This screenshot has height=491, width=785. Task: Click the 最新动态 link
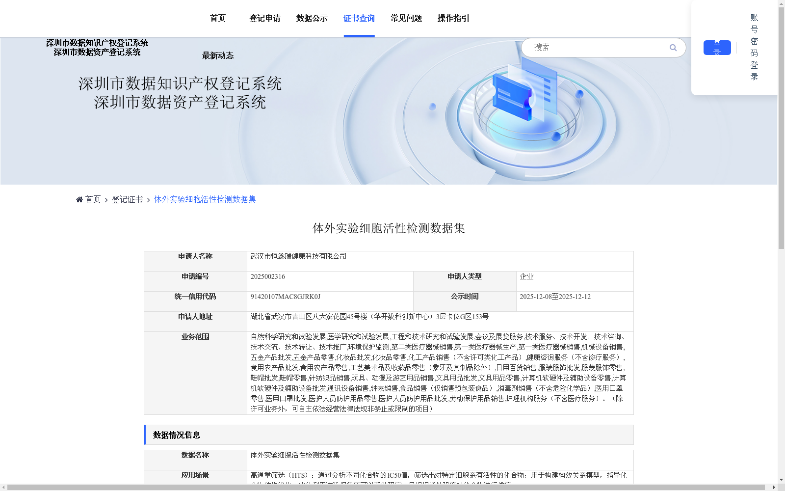(x=218, y=55)
